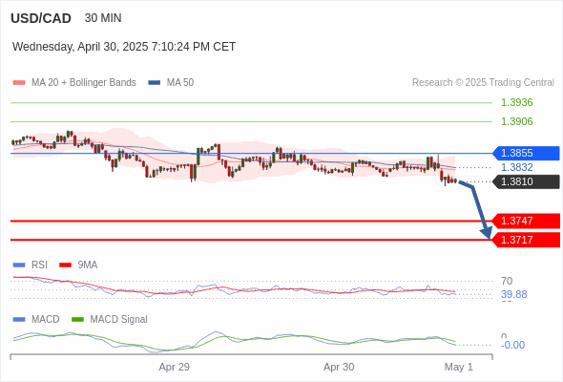Image resolution: width=563 pixels, height=382 pixels.
Task: Click the RSI value 39.88 label
Action: 513,294
